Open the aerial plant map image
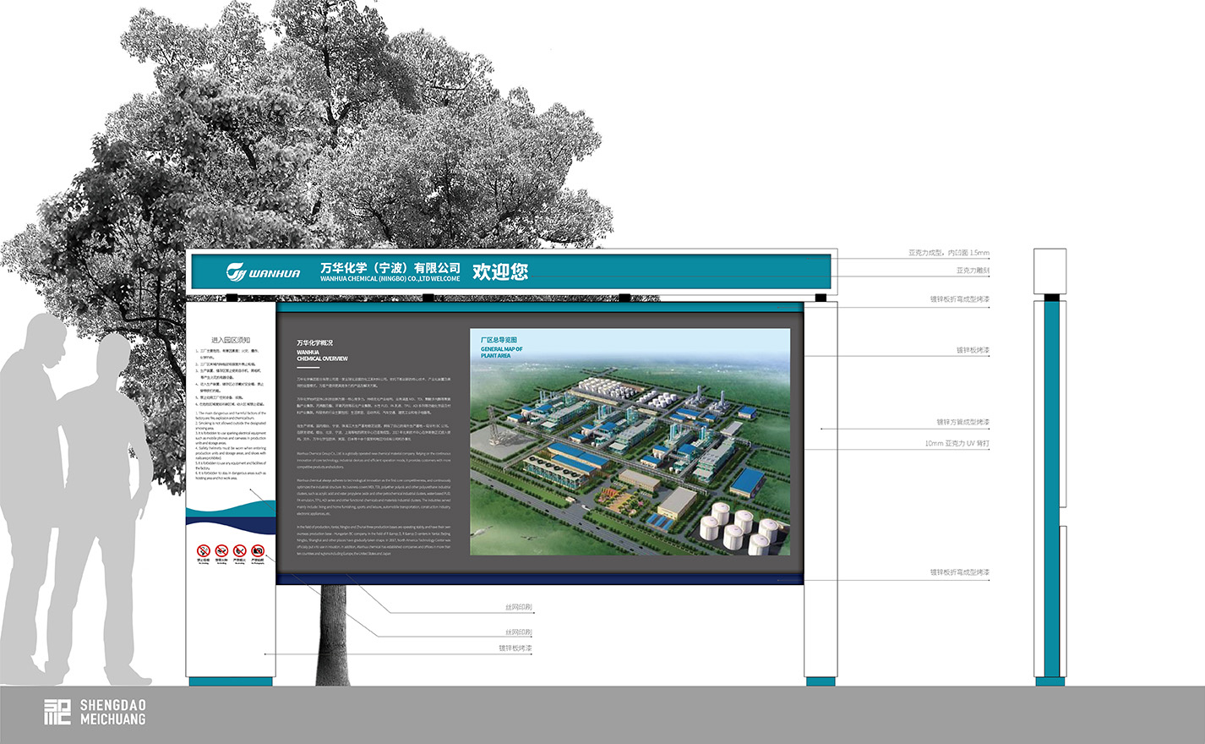The height and width of the screenshot is (744, 1205). pos(630,442)
